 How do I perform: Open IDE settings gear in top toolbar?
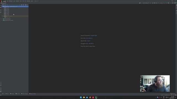click(x=174, y=3)
